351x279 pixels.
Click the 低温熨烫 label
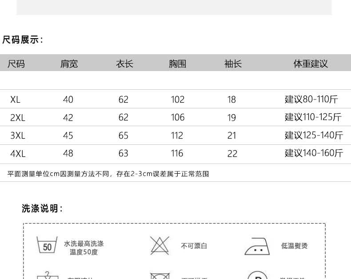294,246
